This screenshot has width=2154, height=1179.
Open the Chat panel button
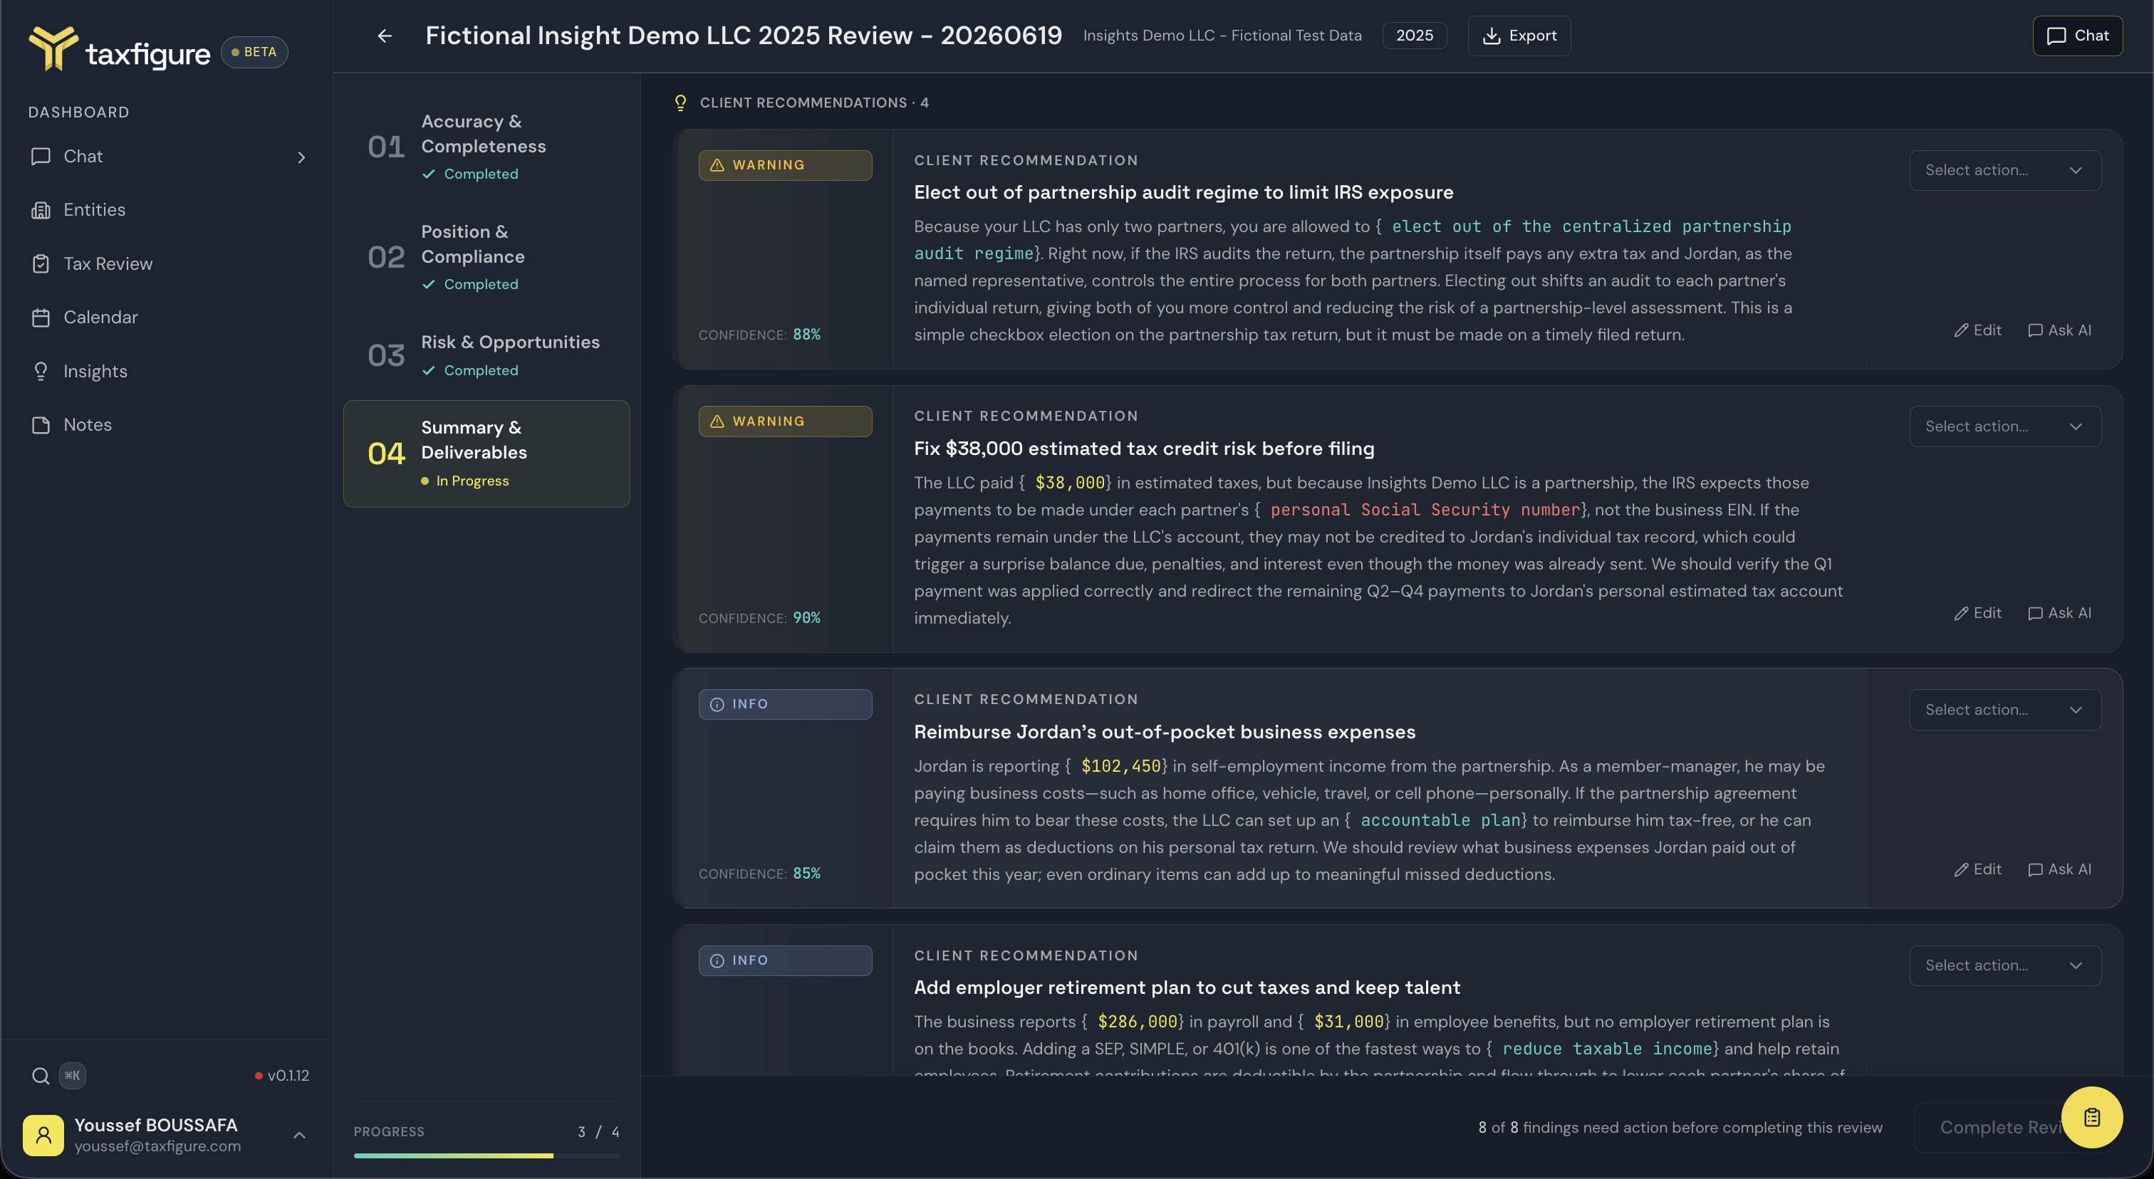2077,35
